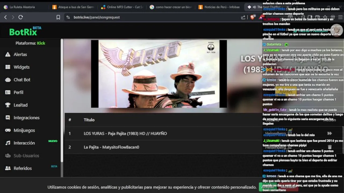344x193 pixels.
Task: Click the la_botijeria username in chat
Action: 271,19
